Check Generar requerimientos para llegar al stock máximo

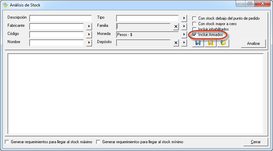tap(7, 142)
